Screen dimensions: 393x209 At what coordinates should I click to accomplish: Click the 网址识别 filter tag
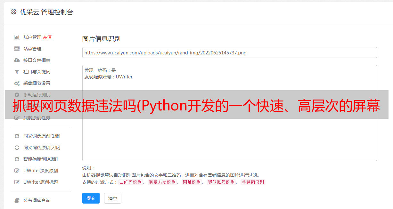point(192,182)
